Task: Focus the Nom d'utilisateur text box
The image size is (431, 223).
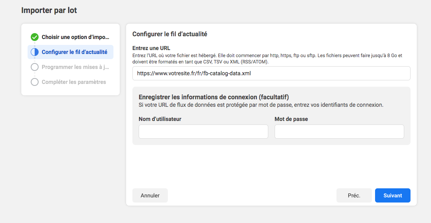Action: coord(203,132)
